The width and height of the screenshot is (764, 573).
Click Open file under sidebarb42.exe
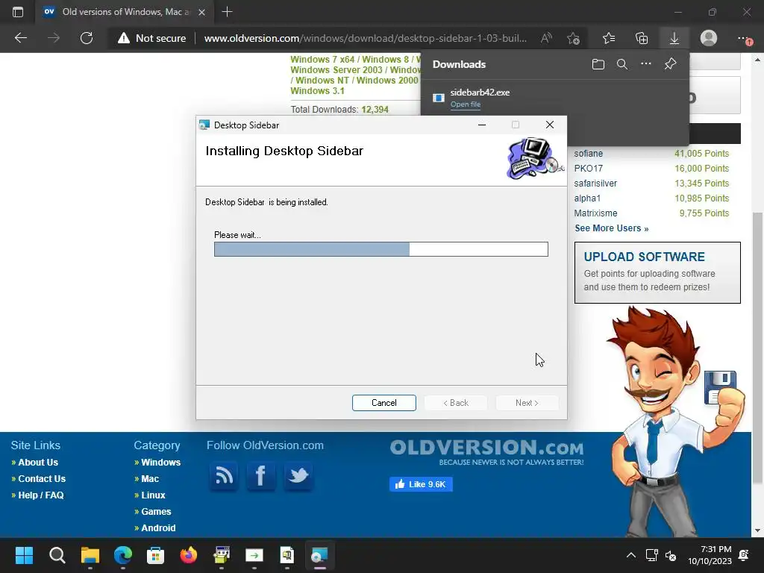point(466,104)
